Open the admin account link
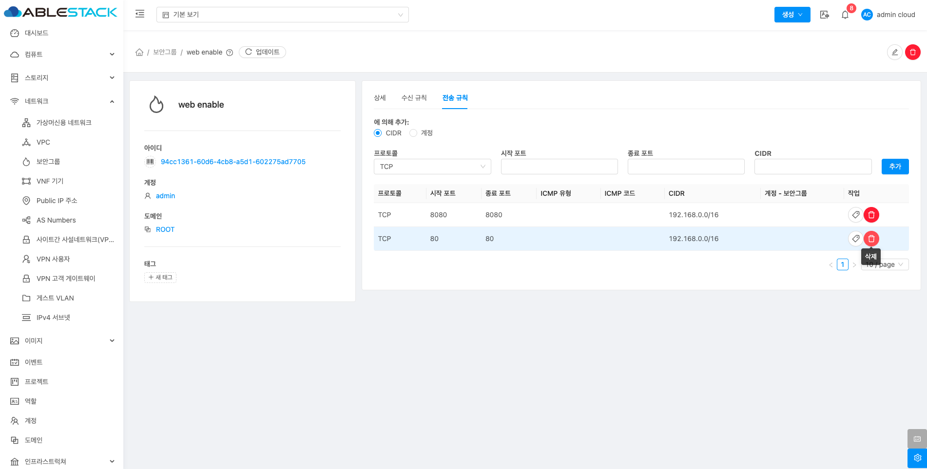This screenshot has width=927, height=469. click(165, 196)
